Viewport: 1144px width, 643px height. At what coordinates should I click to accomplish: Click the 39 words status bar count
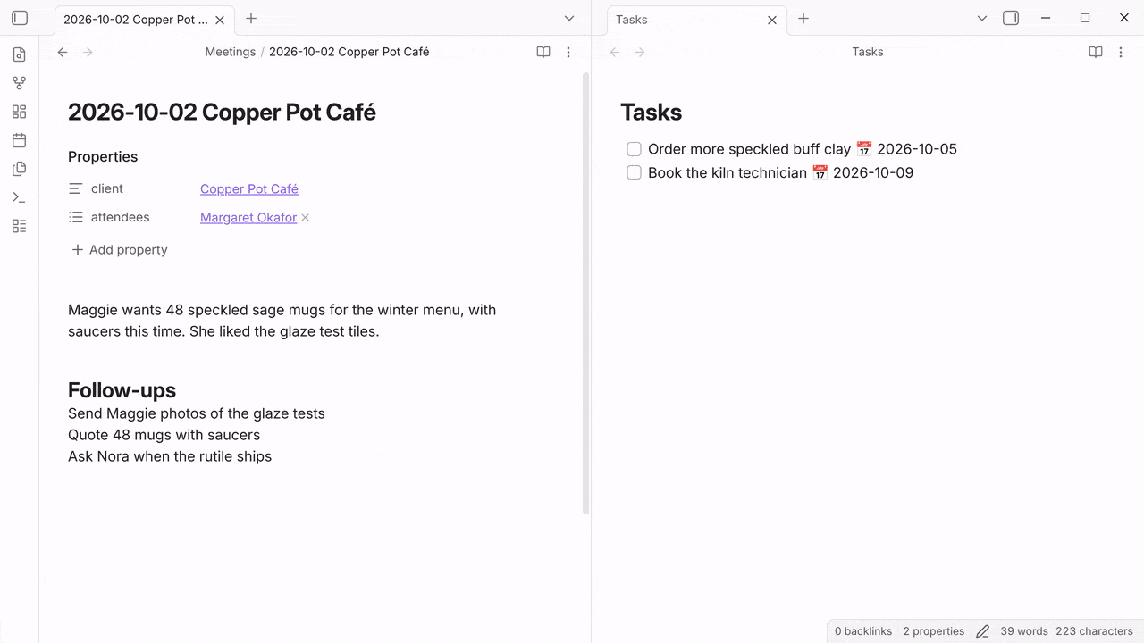coord(1024,631)
